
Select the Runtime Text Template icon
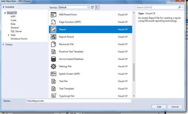[x=53, y=52]
